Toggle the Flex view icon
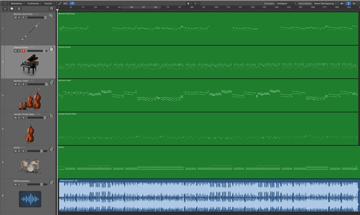The height and width of the screenshot is (215, 360). tap(65, 4)
